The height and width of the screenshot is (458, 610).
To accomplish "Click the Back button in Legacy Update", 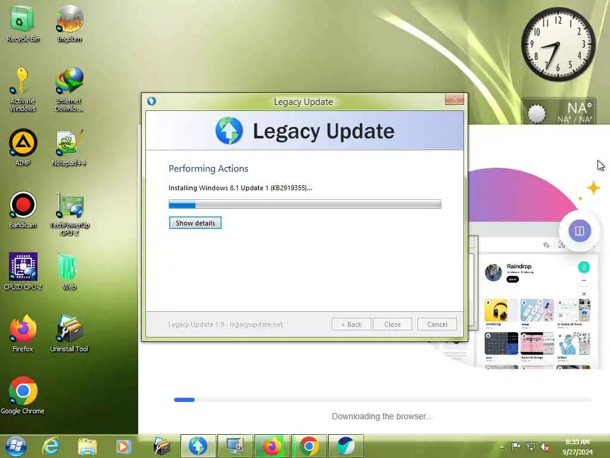I will [x=351, y=324].
